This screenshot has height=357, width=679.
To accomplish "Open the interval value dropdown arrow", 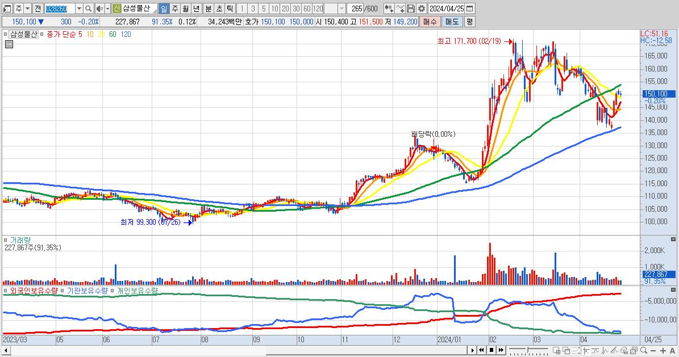I will click(341, 9).
